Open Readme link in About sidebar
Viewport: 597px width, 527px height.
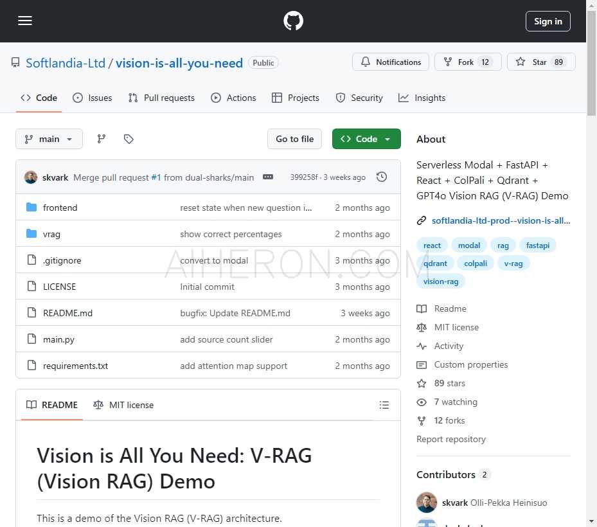click(441, 308)
